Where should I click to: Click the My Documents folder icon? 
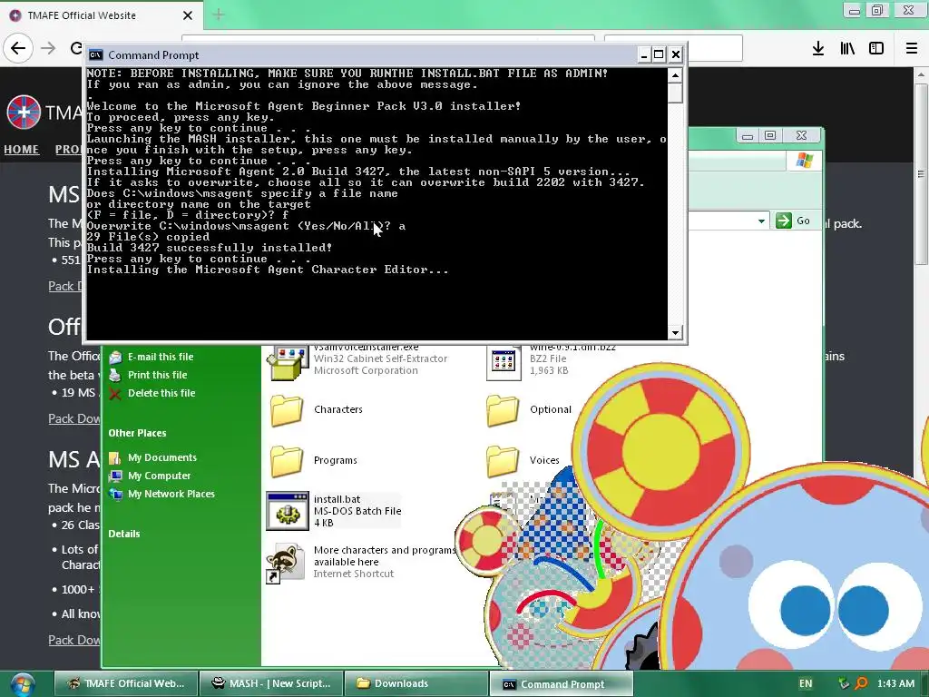[115, 457]
